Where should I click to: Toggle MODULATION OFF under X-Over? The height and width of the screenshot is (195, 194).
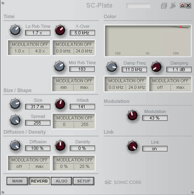tap(74, 44)
